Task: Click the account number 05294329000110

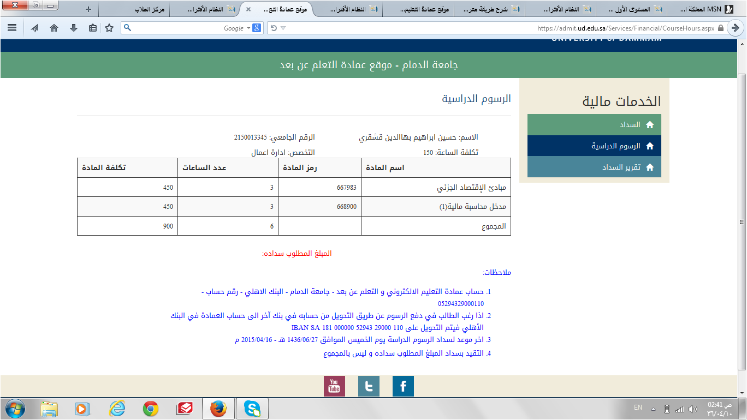Action: coord(461,303)
